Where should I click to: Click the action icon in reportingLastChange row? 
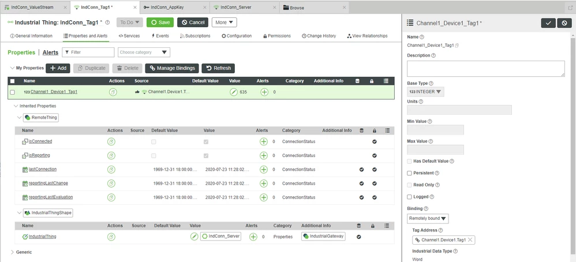pos(111,184)
